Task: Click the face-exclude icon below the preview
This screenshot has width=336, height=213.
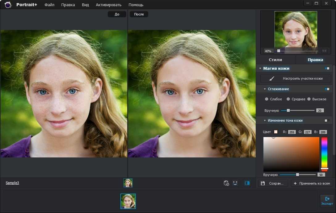Action: [x=226, y=183]
